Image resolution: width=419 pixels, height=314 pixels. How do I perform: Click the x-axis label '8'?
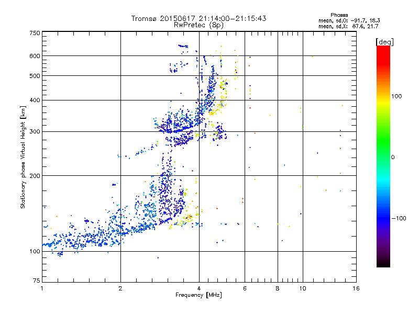[x=278, y=288]
